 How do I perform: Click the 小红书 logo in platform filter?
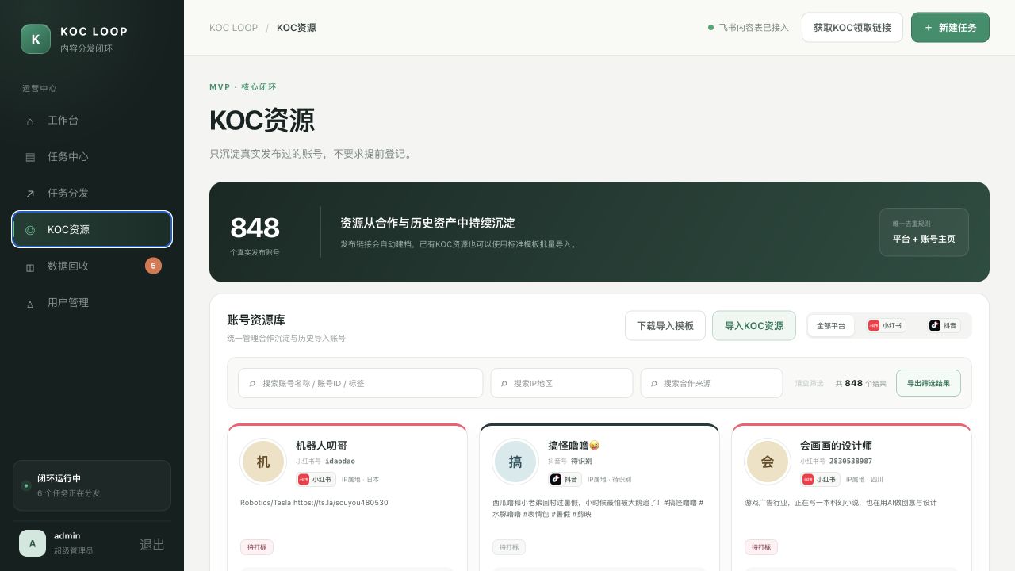click(x=874, y=326)
